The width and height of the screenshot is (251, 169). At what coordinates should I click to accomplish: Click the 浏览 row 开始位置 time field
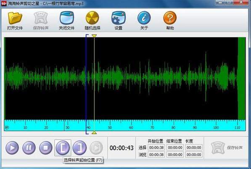(x=156, y=155)
